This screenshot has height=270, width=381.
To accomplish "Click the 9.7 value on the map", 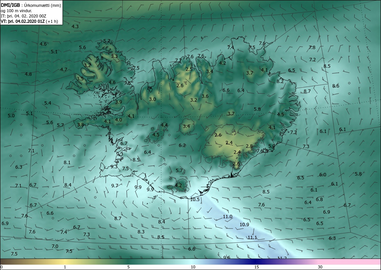I will click(115, 185).
